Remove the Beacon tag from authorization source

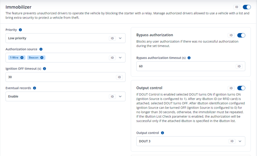[x=42, y=58]
